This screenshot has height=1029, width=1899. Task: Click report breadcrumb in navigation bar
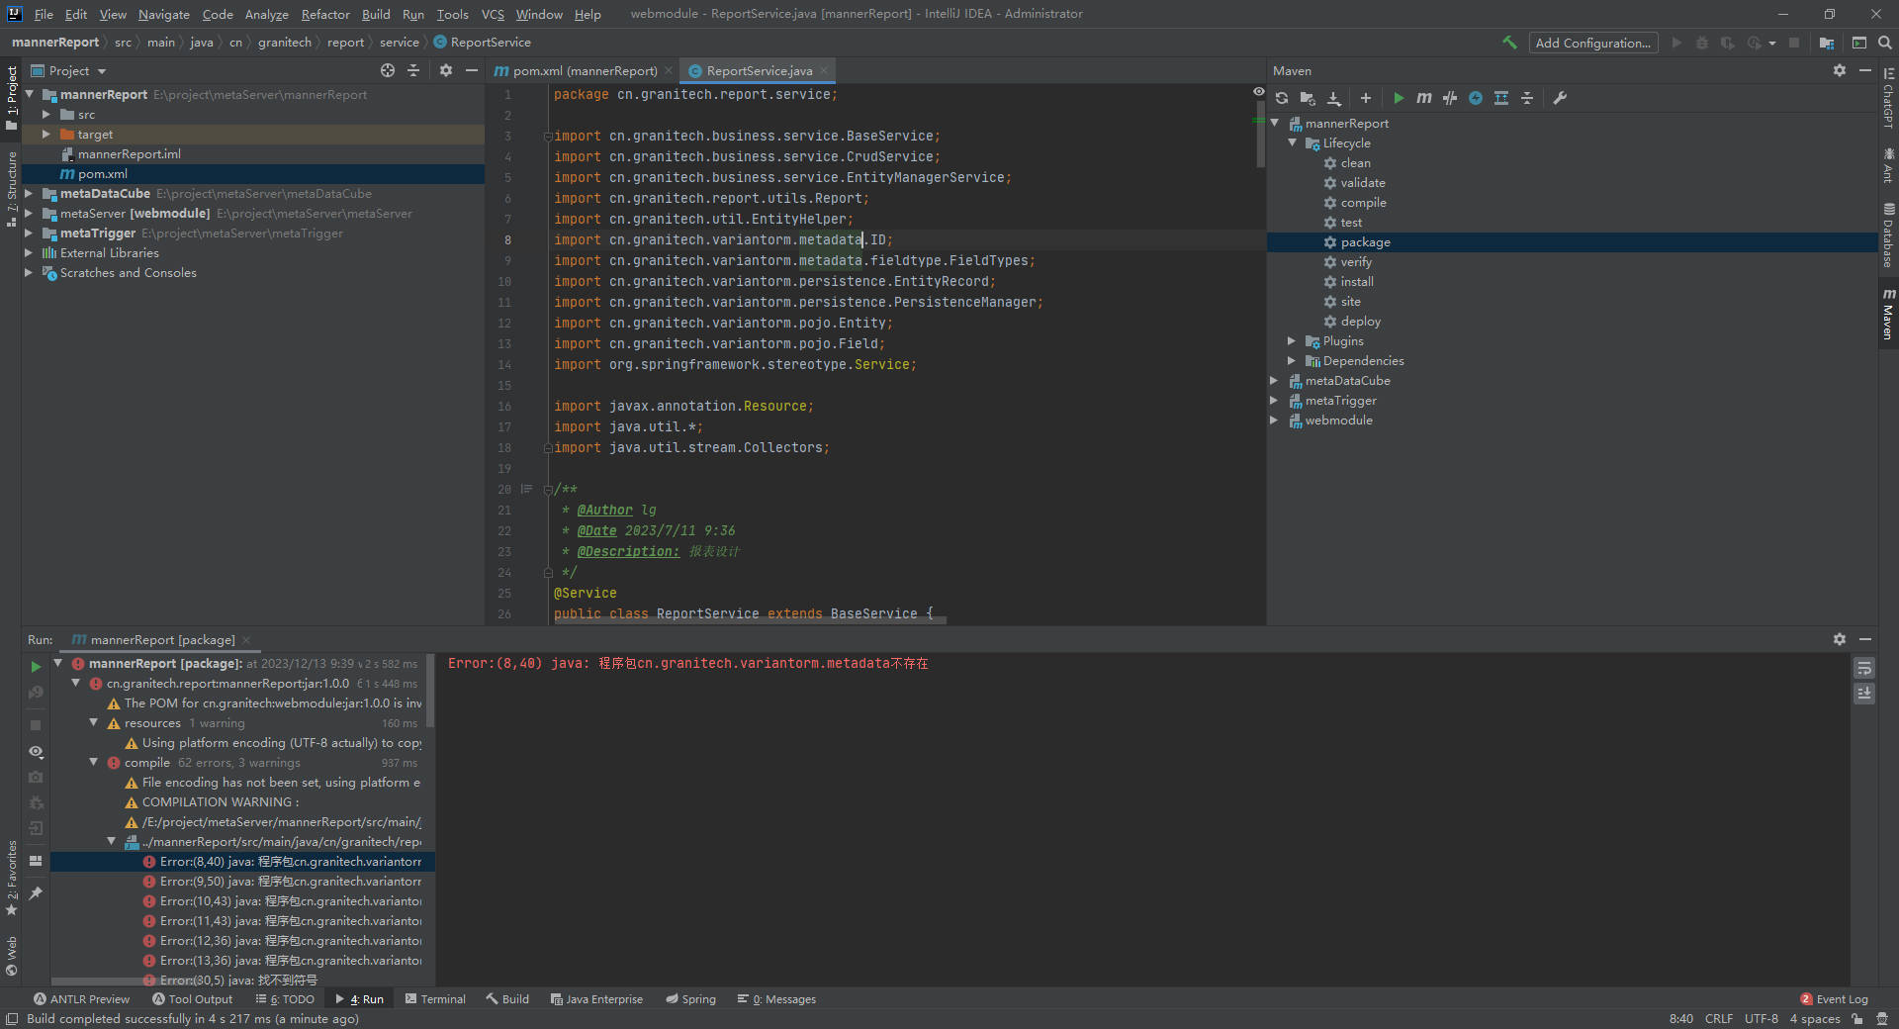[345, 43]
